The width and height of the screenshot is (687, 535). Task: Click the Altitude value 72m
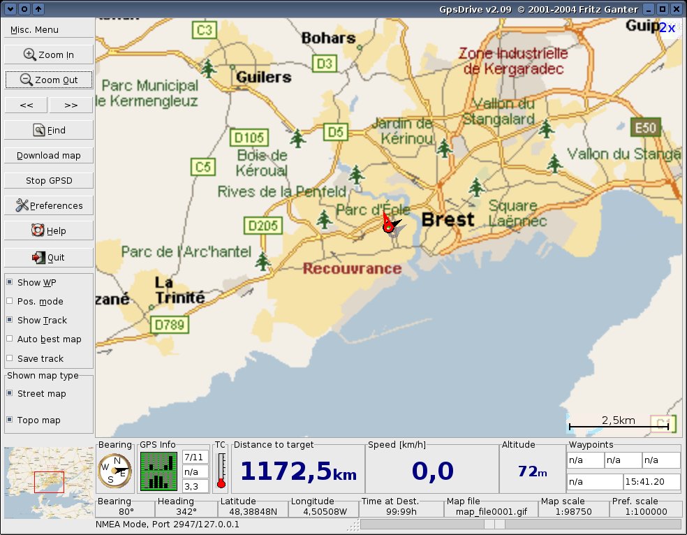[532, 471]
